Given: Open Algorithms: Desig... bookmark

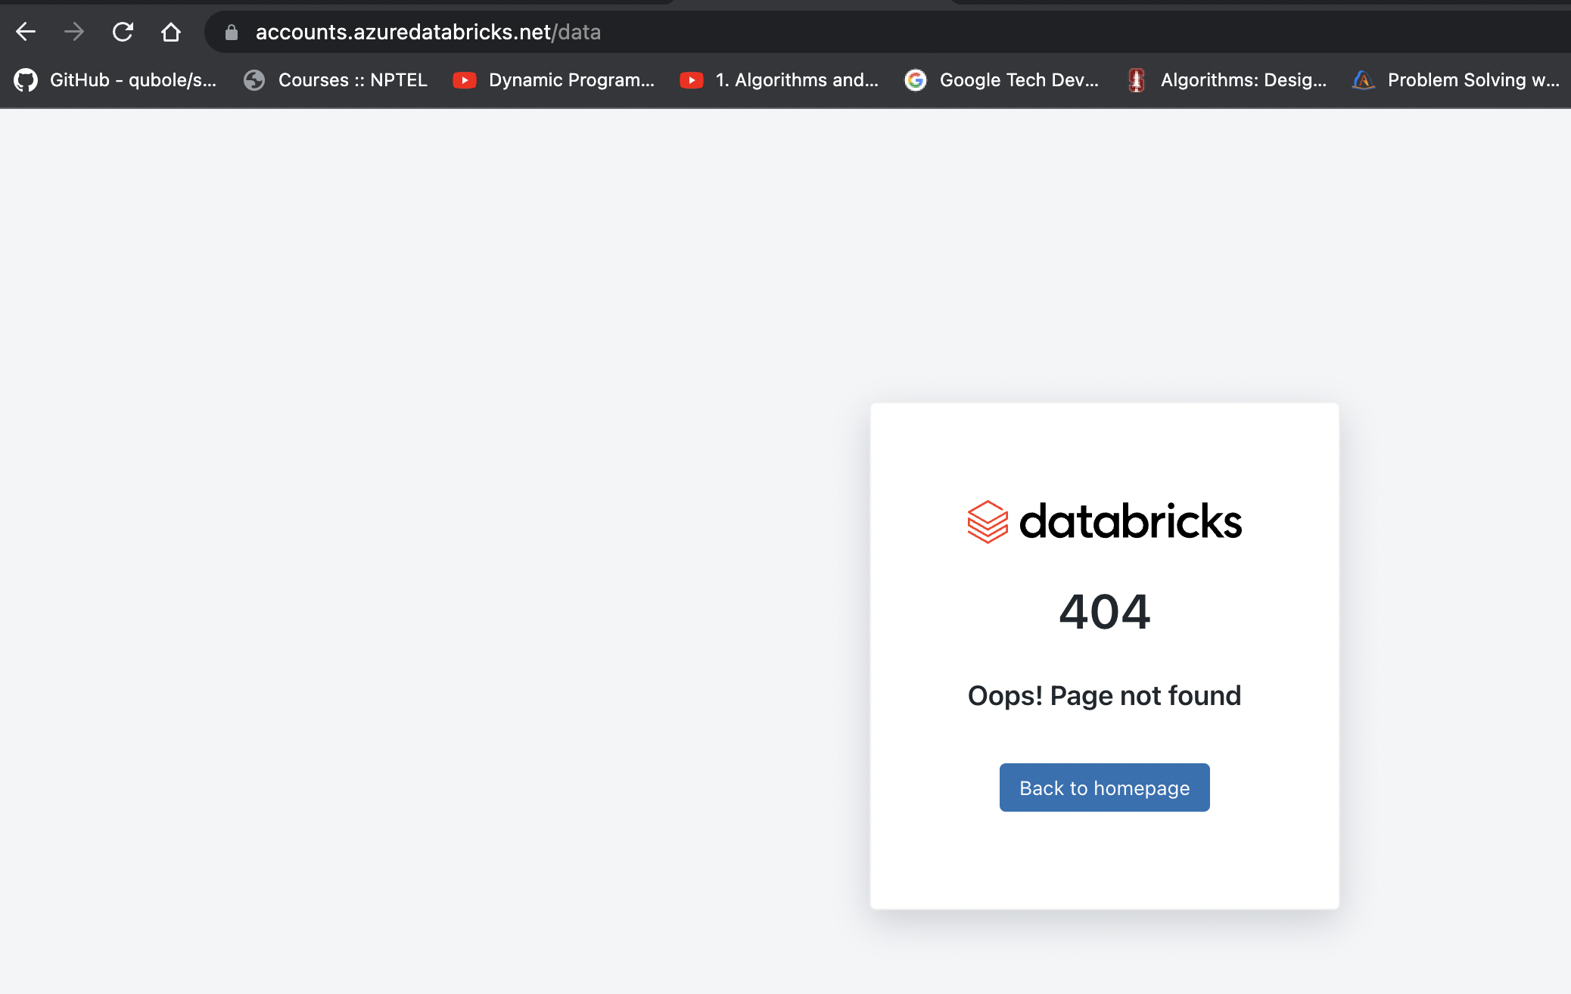Looking at the screenshot, I should 1243,80.
